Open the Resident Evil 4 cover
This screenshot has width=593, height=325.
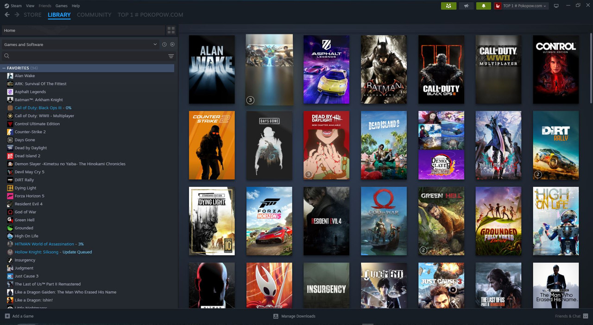click(x=326, y=221)
